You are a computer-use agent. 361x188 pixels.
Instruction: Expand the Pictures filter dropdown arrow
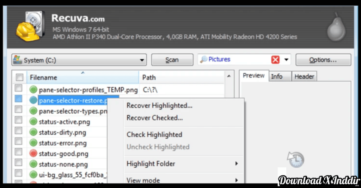tap(286, 60)
